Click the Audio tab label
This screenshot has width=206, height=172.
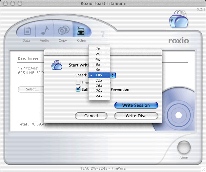pyautogui.click(x=44, y=40)
